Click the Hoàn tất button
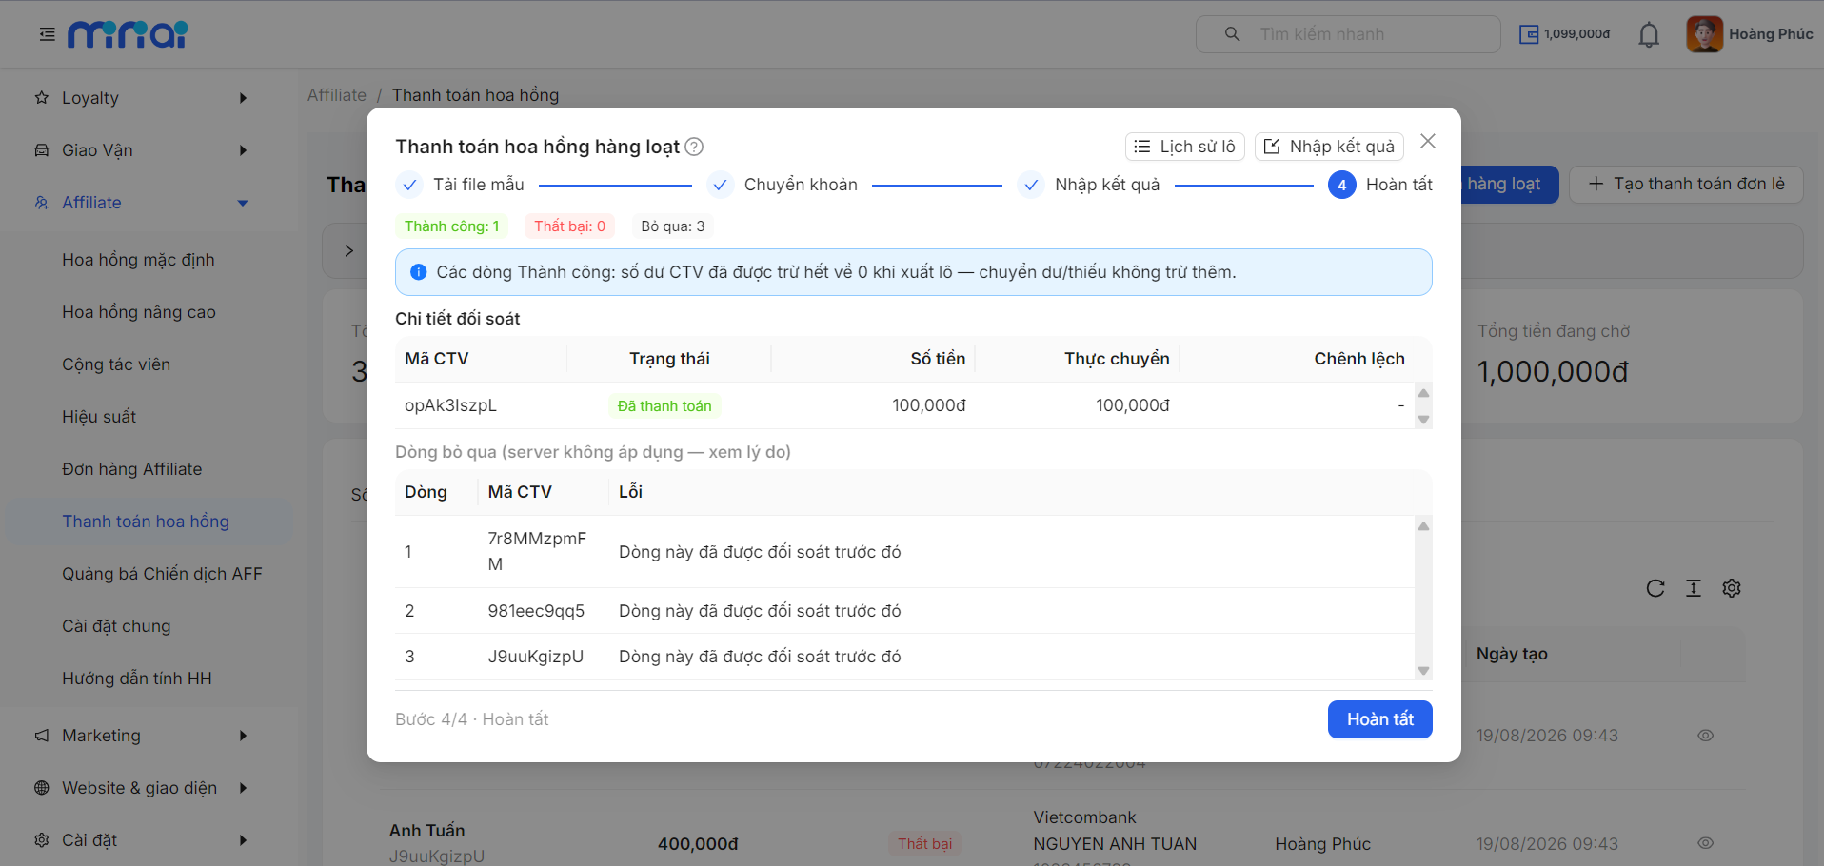 1379,719
